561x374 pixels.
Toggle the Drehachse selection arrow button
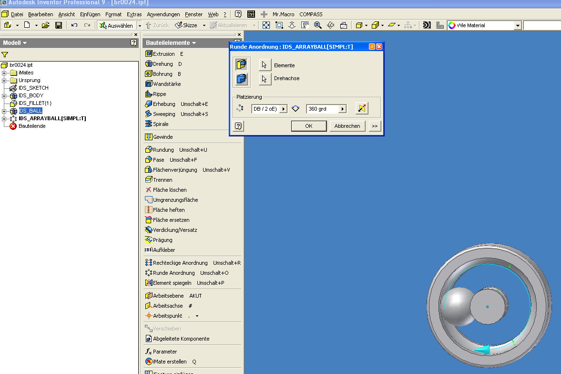pos(265,79)
